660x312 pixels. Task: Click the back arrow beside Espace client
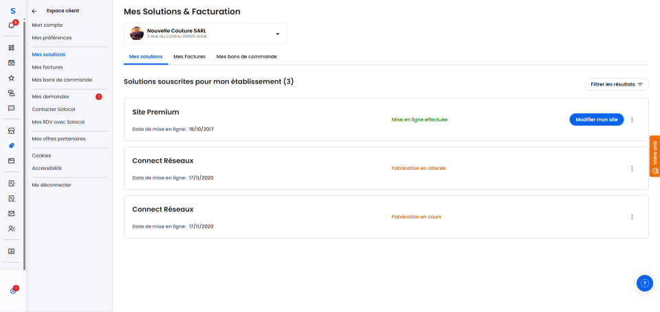click(34, 11)
